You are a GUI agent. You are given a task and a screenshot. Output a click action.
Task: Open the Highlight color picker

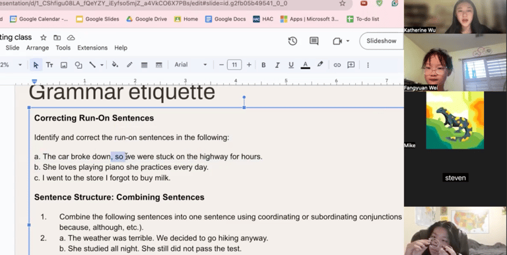pos(320,64)
